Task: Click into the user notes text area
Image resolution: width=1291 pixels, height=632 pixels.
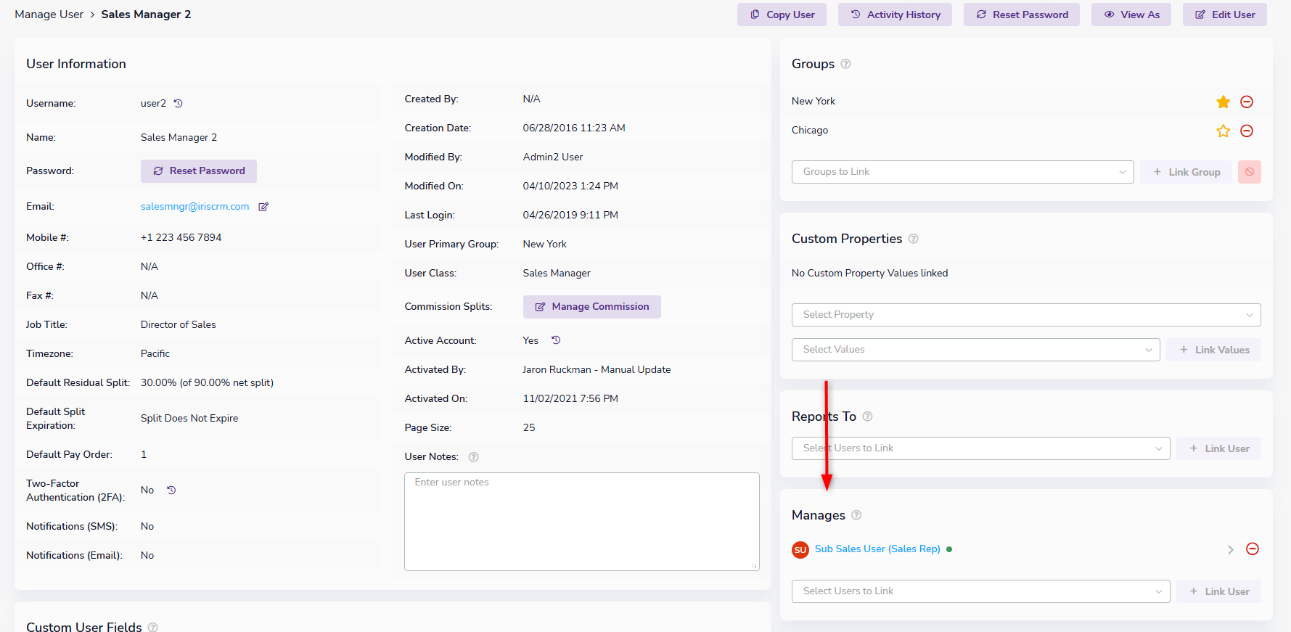Action: tap(582, 522)
